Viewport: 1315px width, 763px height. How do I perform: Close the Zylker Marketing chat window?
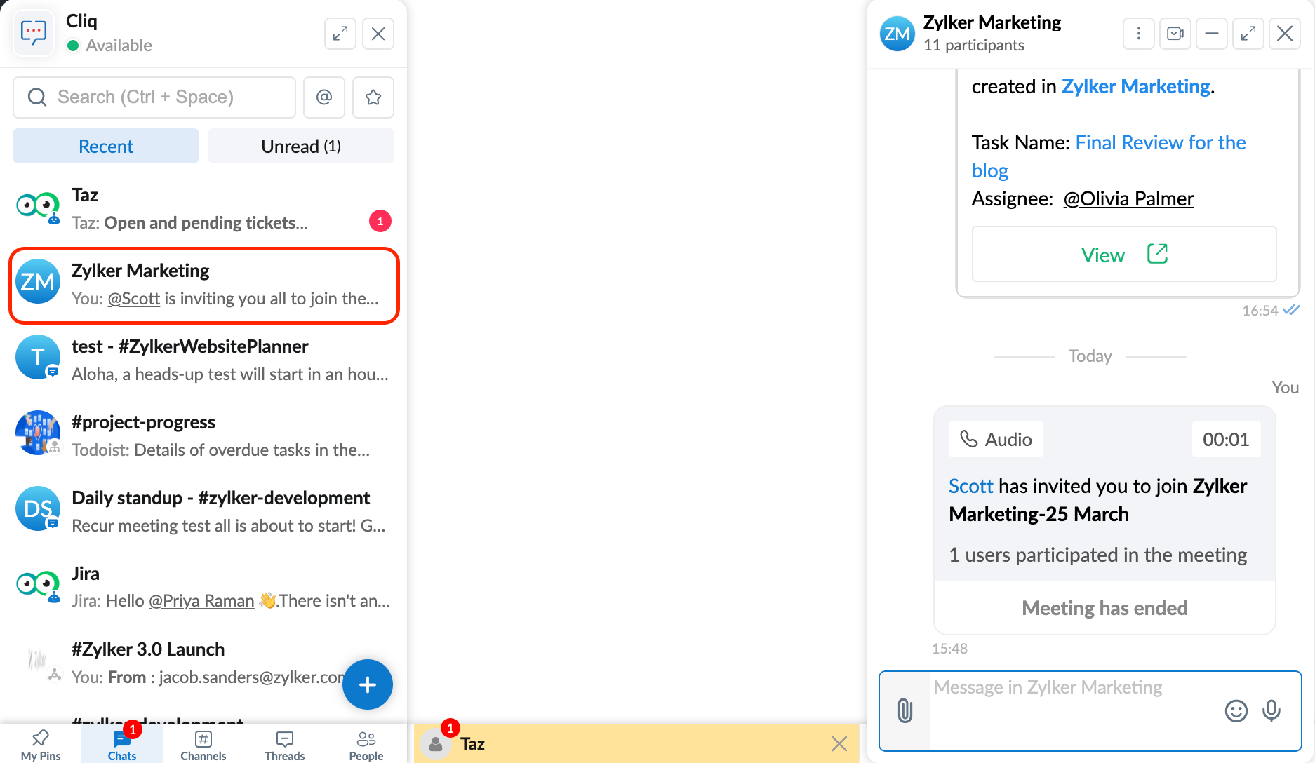coord(1285,34)
